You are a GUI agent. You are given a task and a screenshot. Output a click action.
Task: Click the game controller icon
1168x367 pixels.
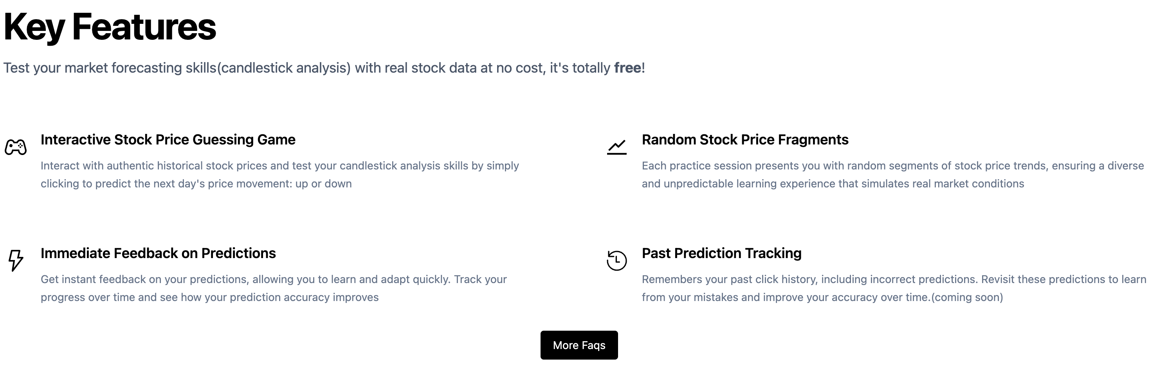(x=15, y=147)
